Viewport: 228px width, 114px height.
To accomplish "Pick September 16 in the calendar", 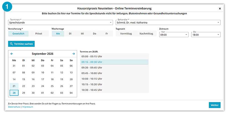I will coord(33,79).
